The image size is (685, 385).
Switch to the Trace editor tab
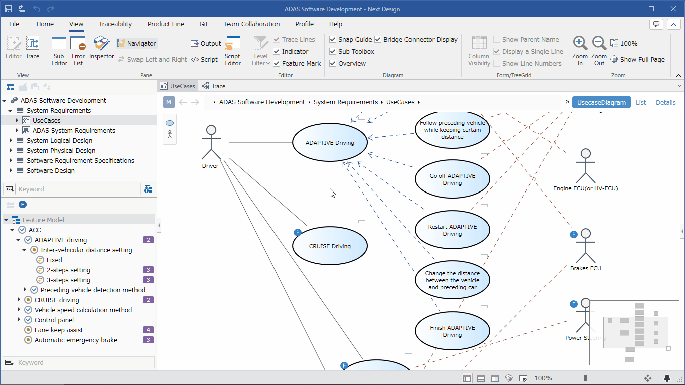214,86
